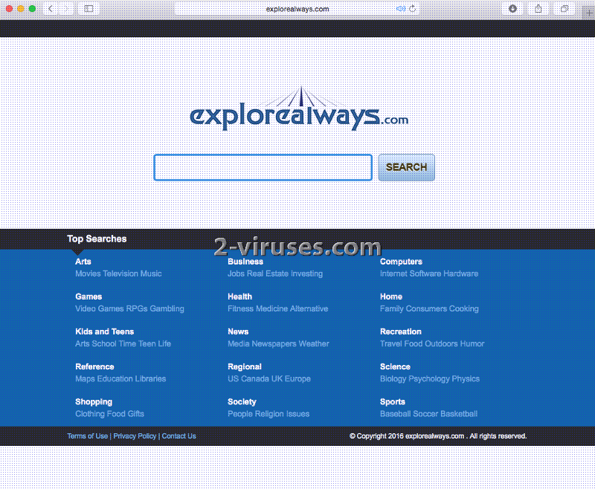Toggle the Safari sidebar button
Image resolution: width=595 pixels, height=489 pixels.
coord(89,9)
